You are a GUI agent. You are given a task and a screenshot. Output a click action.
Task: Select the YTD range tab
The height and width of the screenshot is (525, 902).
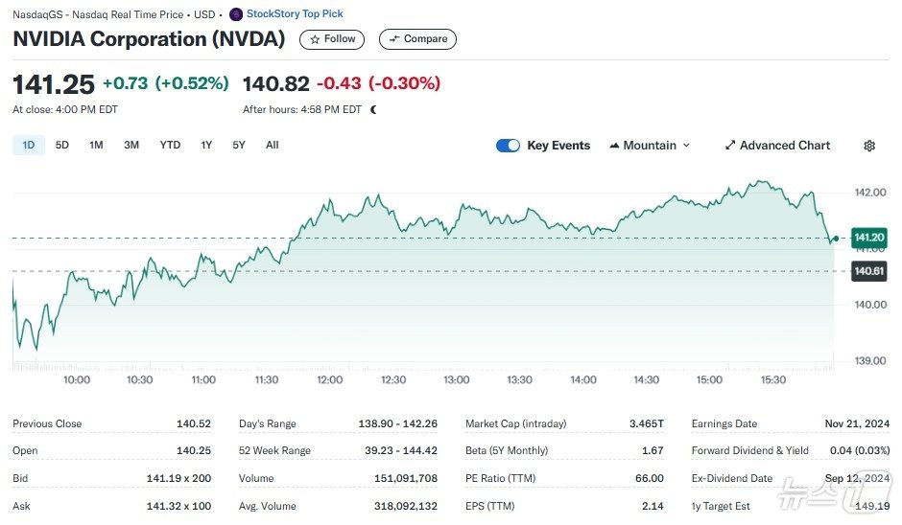click(170, 146)
